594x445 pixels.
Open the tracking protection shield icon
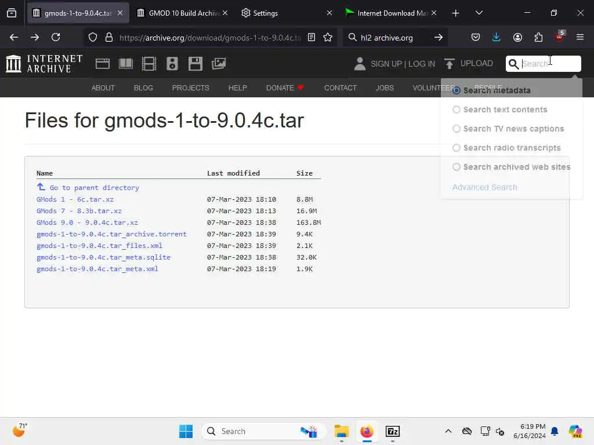coord(93,38)
